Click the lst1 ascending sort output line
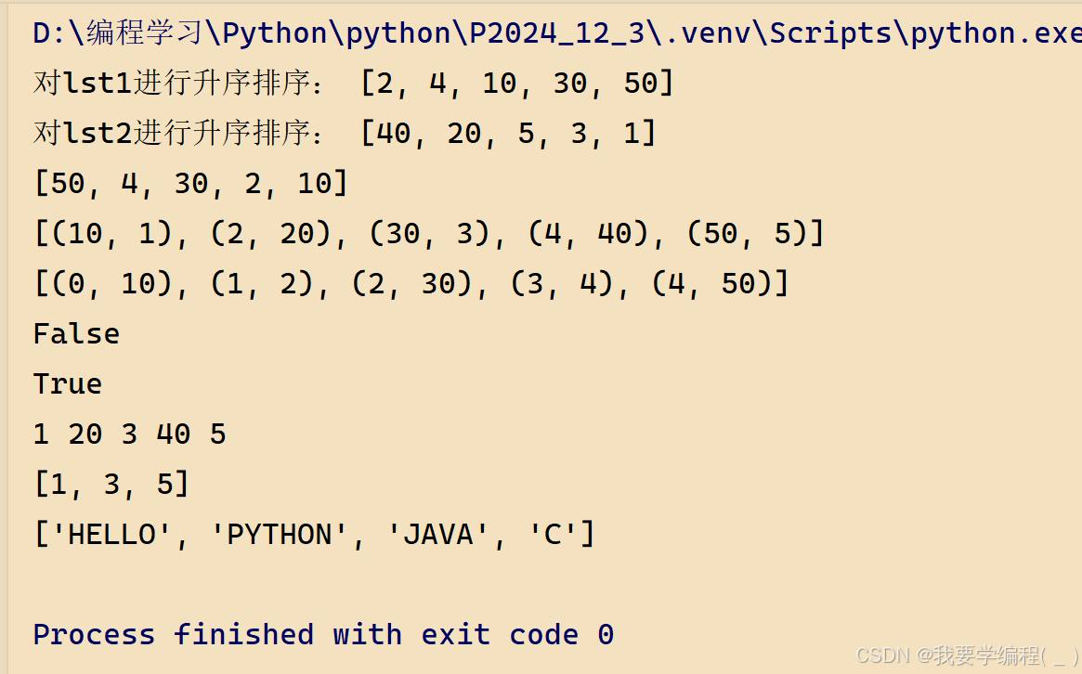This screenshot has width=1082, height=674. [353, 84]
